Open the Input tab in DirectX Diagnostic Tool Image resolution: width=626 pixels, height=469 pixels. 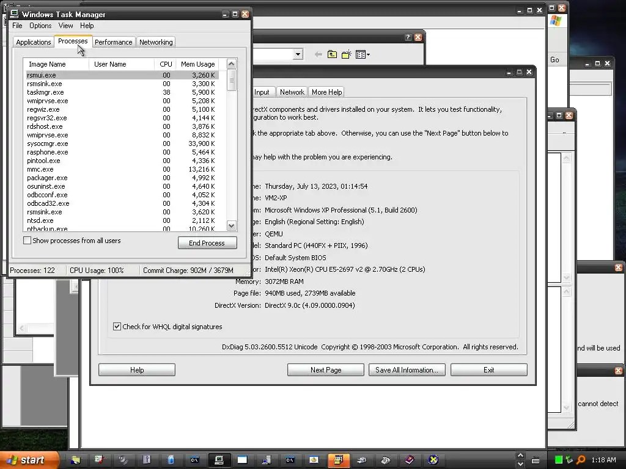[262, 92]
